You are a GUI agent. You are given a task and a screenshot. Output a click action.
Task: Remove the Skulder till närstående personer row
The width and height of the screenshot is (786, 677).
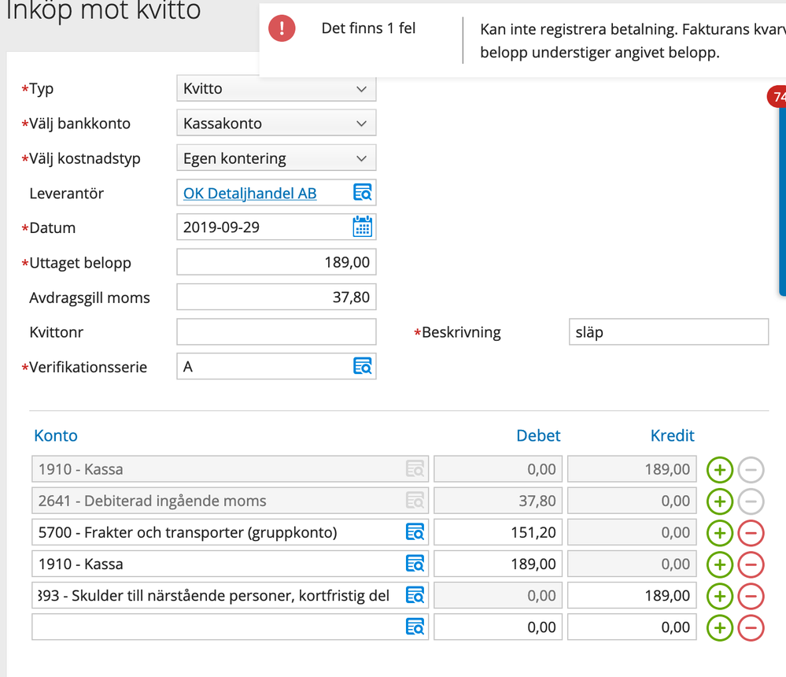click(751, 596)
